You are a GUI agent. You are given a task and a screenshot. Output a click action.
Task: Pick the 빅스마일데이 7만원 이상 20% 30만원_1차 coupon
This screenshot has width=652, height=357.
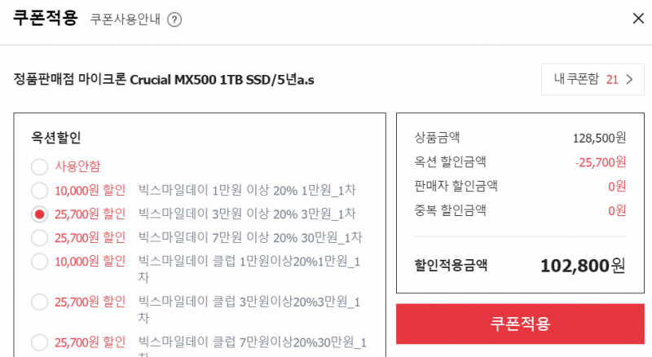(x=39, y=238)
